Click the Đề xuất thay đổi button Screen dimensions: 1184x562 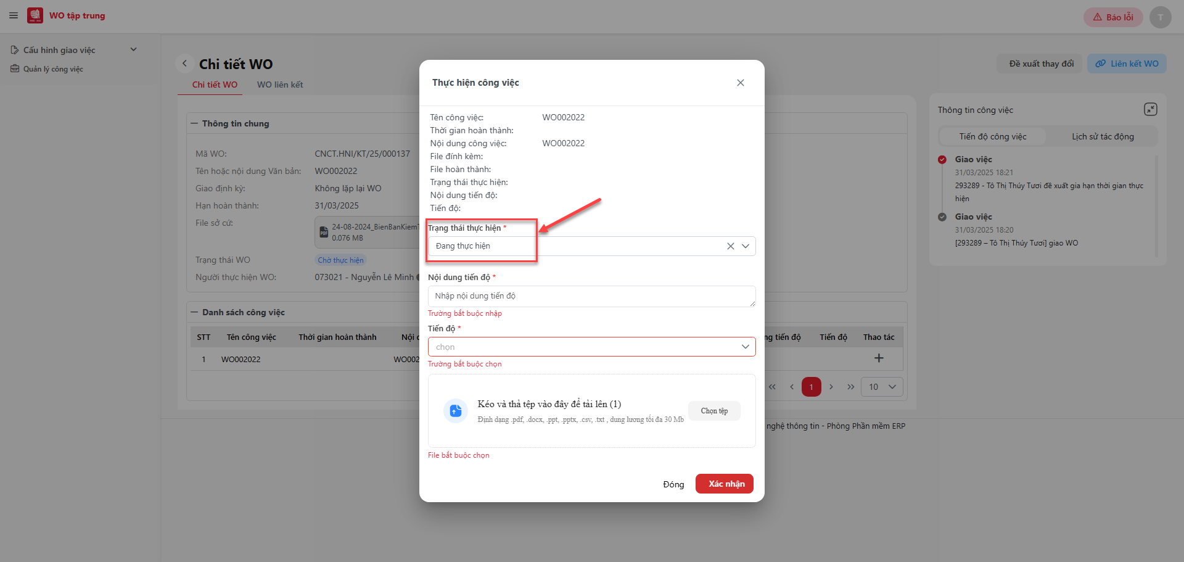pos(1041,64)
